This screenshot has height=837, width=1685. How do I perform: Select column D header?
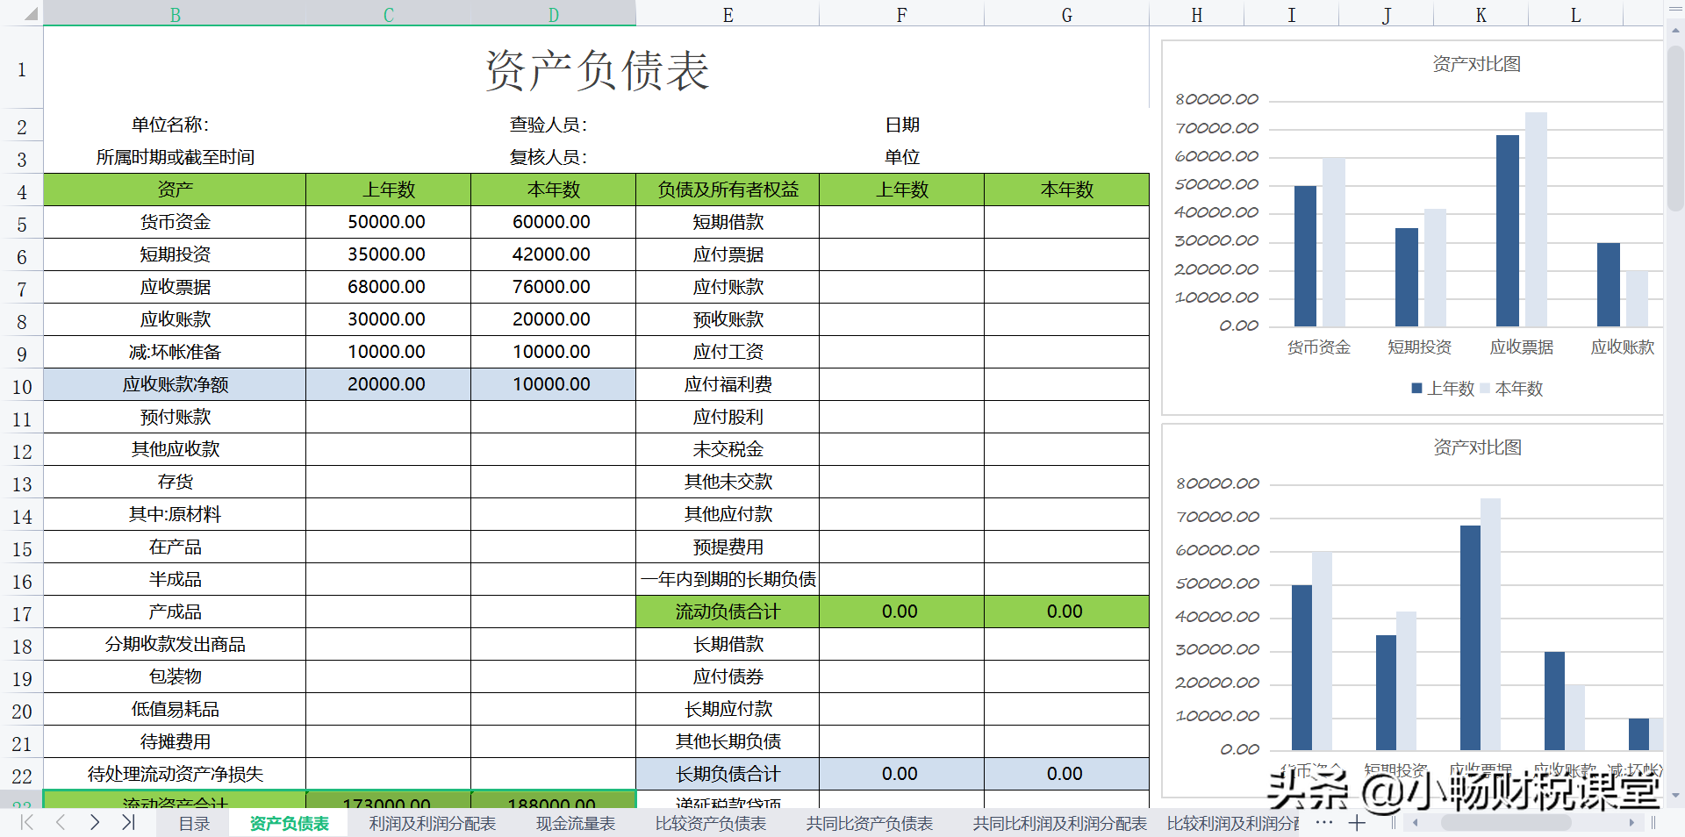tap(553, 14)
